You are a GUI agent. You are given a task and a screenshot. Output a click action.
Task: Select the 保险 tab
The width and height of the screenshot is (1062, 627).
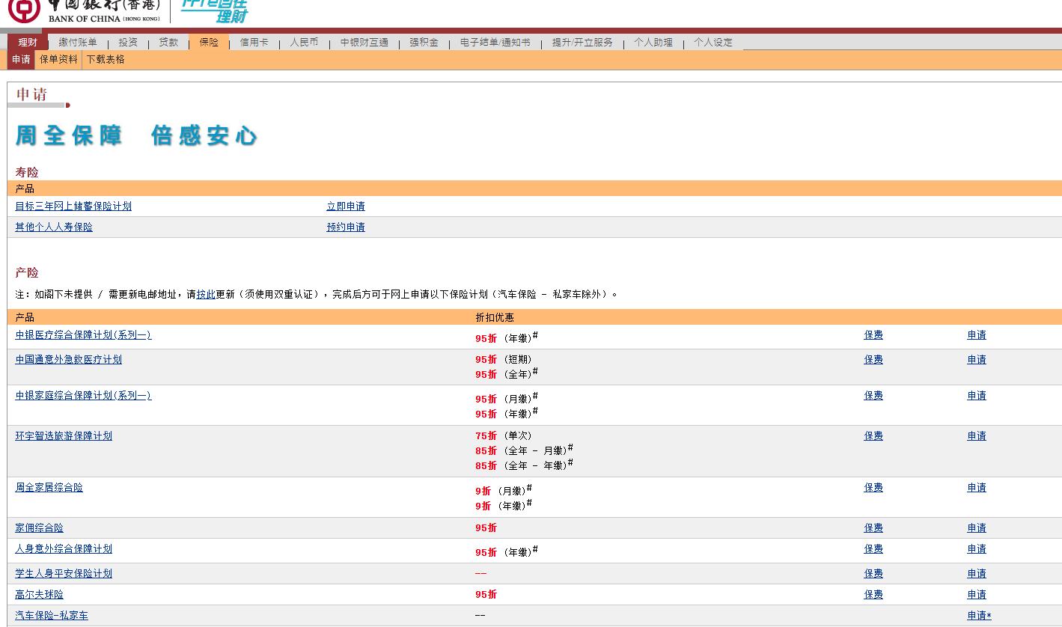(x=209, y=43)
